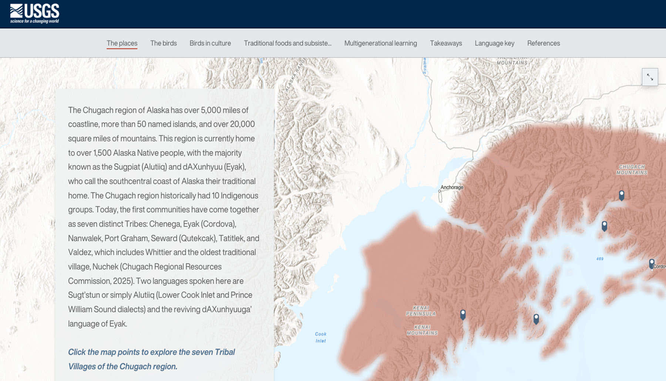
Task: Expand the map to full screen
Action: click(650, 77)
